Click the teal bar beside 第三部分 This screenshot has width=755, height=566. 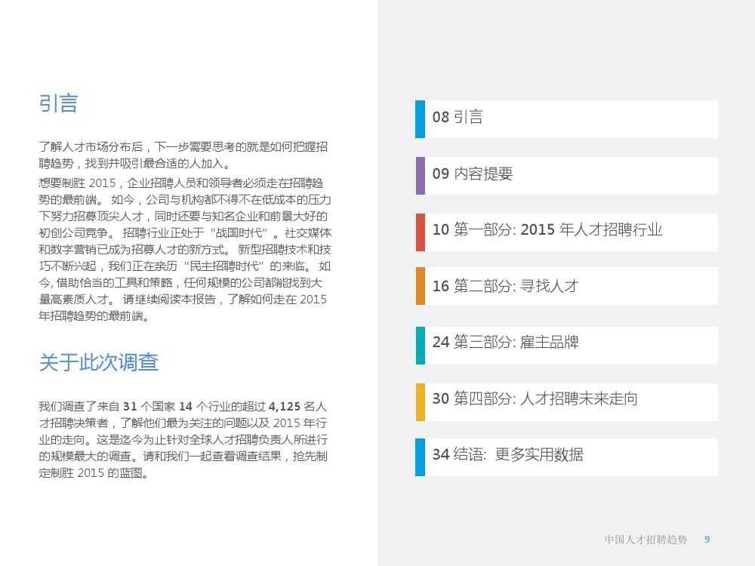point(420,344)
